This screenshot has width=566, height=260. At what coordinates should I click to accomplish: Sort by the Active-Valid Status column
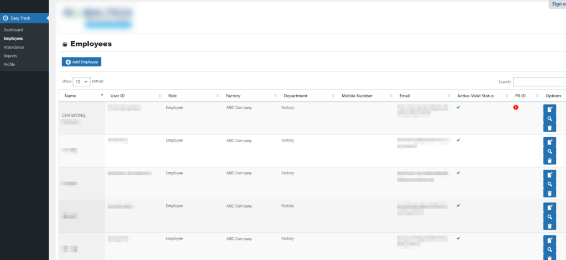[481, 96]
